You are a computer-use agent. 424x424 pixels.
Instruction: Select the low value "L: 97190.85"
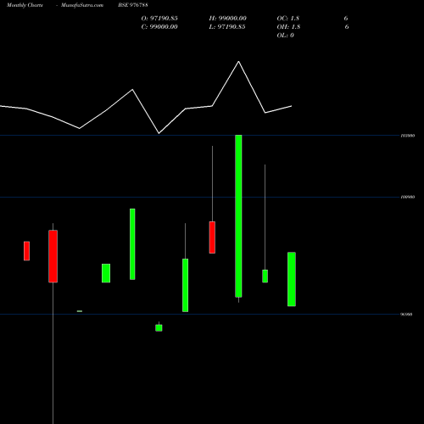click(227, 27)
